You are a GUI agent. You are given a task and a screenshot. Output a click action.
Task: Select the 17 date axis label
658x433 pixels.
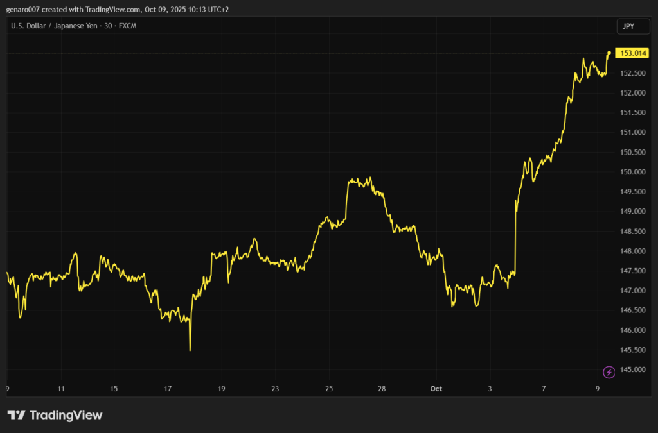(168, 389)
